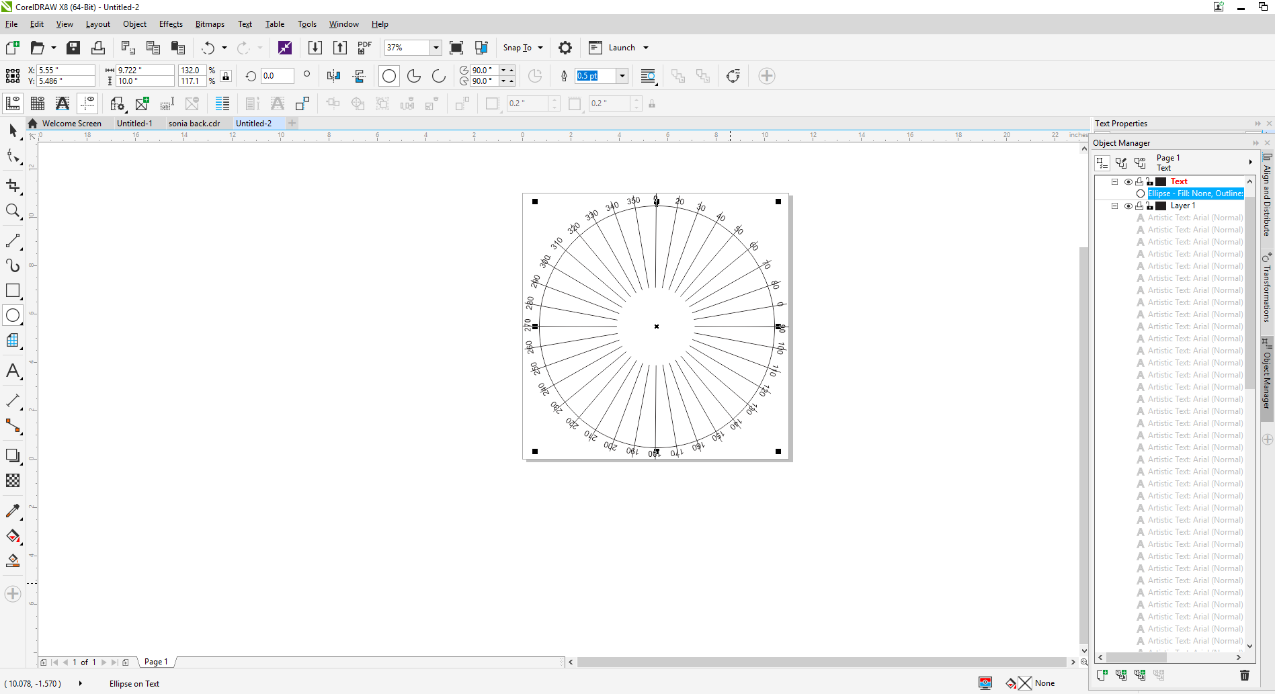The width and height of the screenshot is (1275, 694).
Task: Toggle visibility eye of Text layer
Action: (x=1128, y=181)
